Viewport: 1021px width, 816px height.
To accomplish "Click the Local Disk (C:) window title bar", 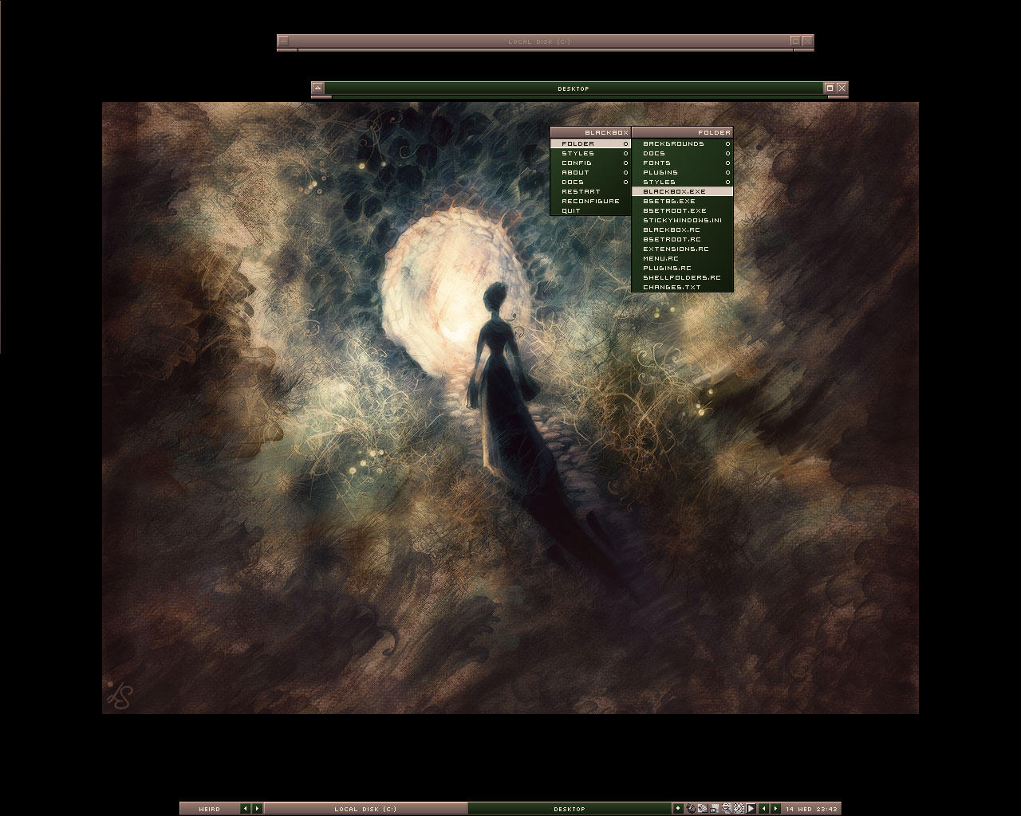I will point(539,41).
